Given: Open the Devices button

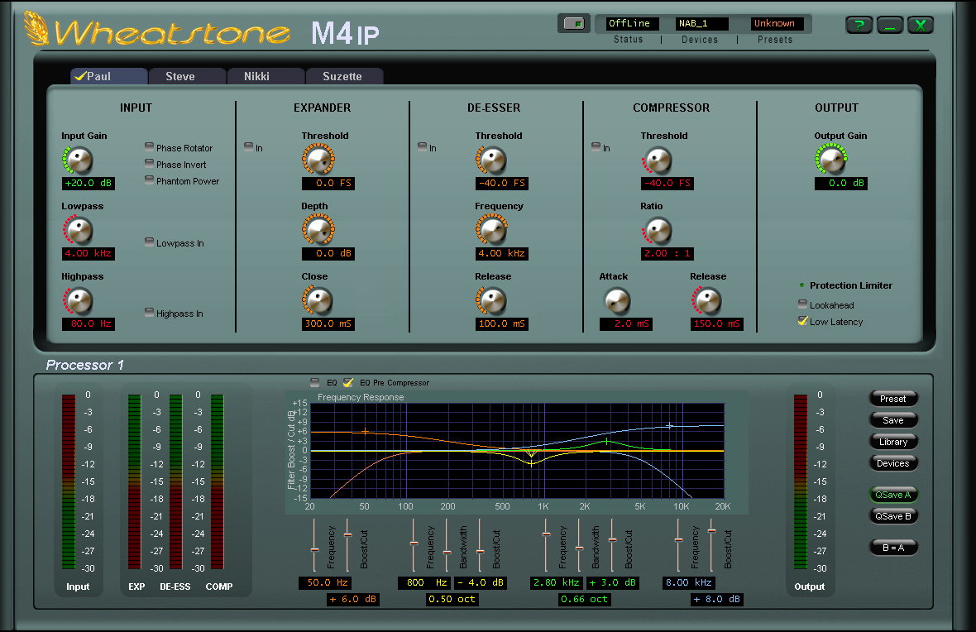Looking at the screenshot, I should click(892, 463).
